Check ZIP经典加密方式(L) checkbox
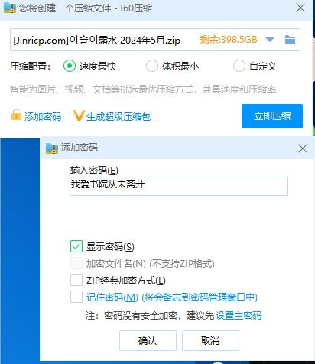315x364 pixels. coord(76,280)
